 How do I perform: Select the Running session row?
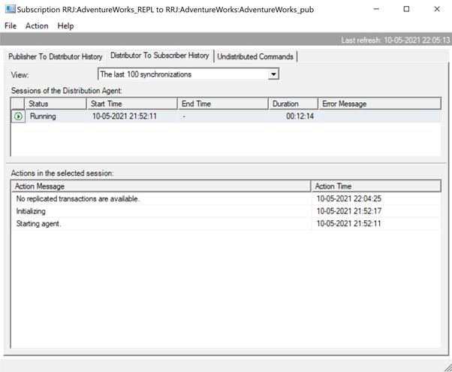(226, 116)
